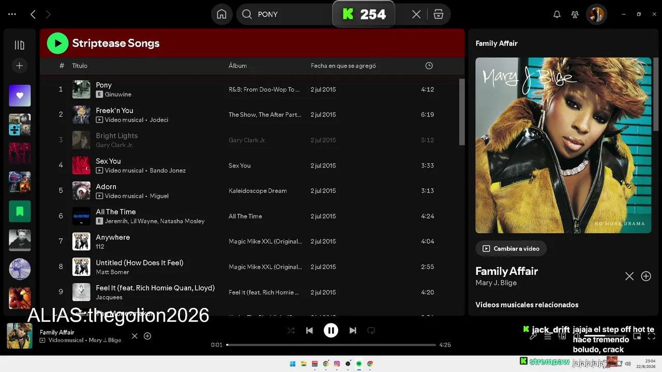Hide the song with the bottom-bar X
The width and height of the screenshot is (662, 372).
(x=134, y=336)
